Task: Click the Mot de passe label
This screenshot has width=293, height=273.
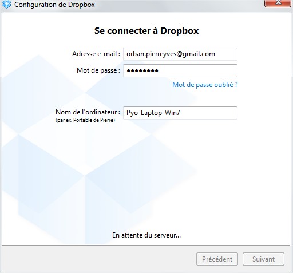Action: [98, 70]
